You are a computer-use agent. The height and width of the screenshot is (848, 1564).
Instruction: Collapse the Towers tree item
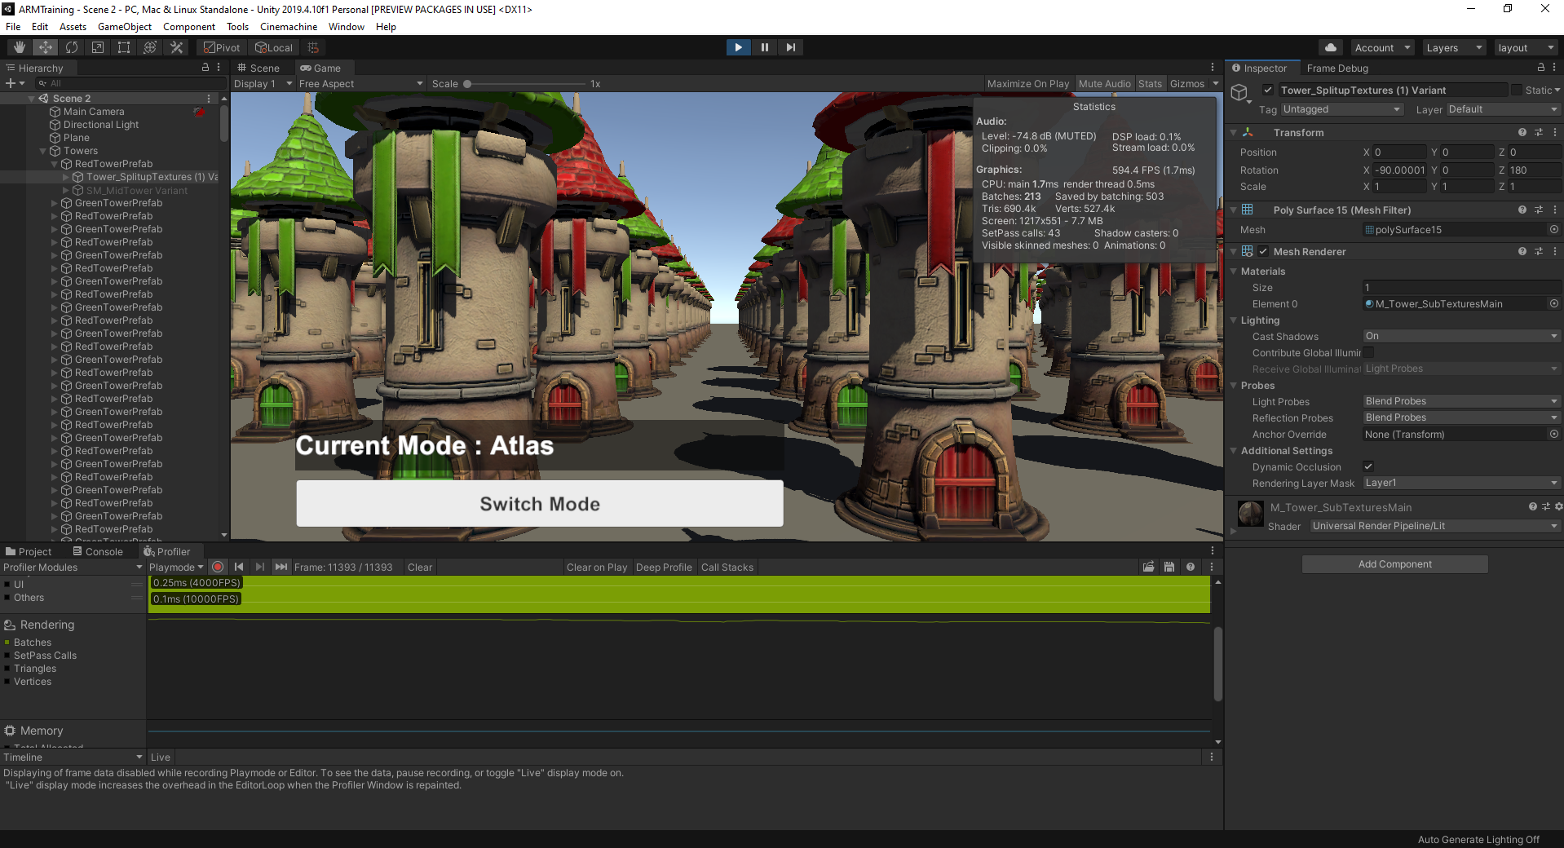43,151
